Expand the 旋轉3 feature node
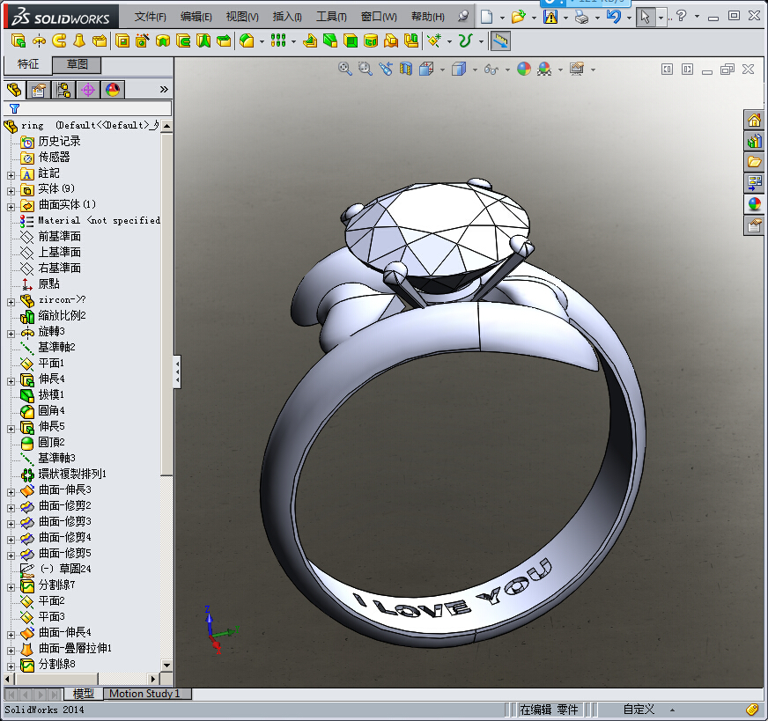The image size is (768, 721). tap(11, 334)
